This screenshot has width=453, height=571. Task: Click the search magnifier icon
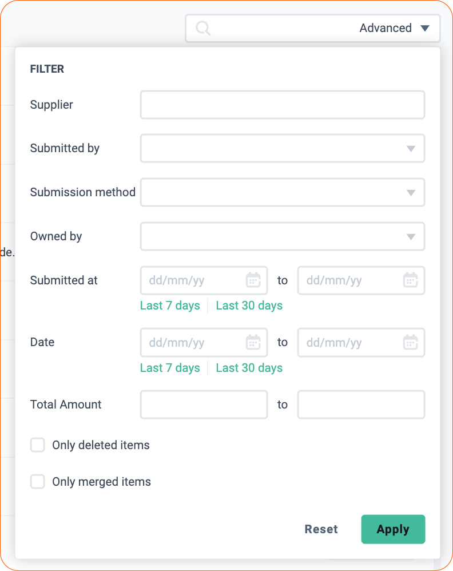203,28
